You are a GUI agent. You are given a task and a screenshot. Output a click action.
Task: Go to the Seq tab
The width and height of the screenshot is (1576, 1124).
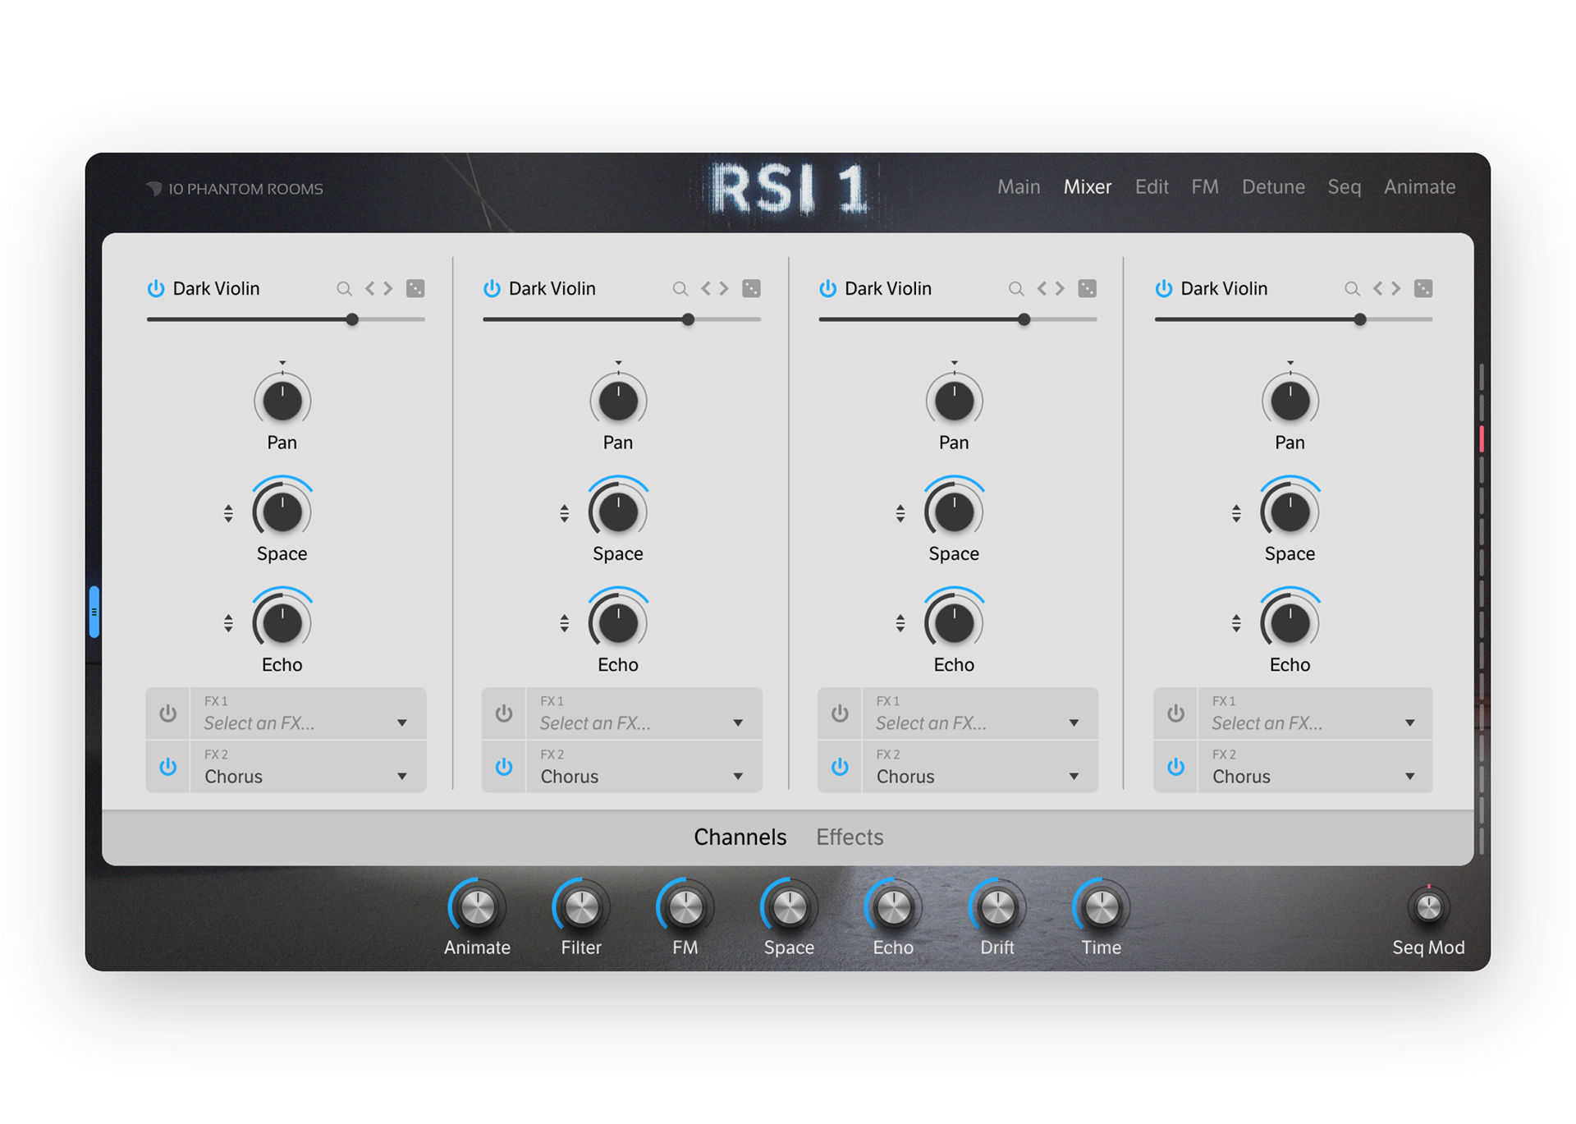point(1345,187)
